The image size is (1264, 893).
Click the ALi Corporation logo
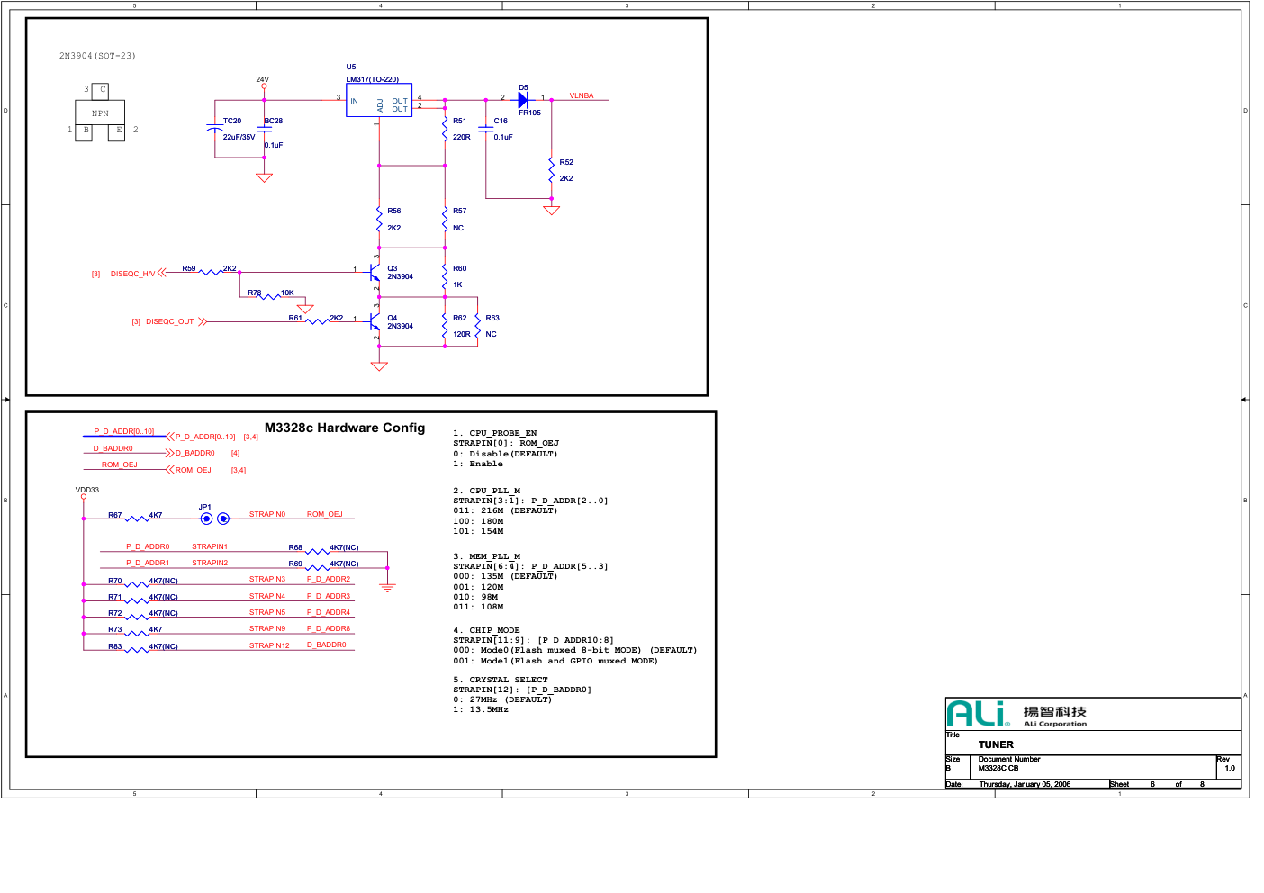(1016, 714)
